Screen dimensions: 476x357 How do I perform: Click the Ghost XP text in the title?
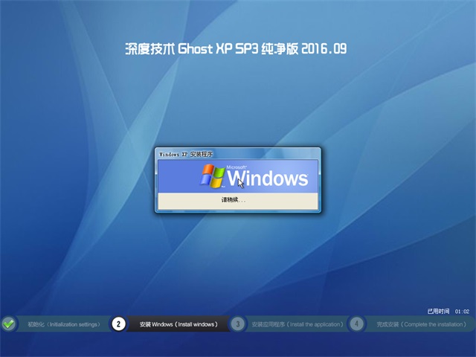(208, 49)
